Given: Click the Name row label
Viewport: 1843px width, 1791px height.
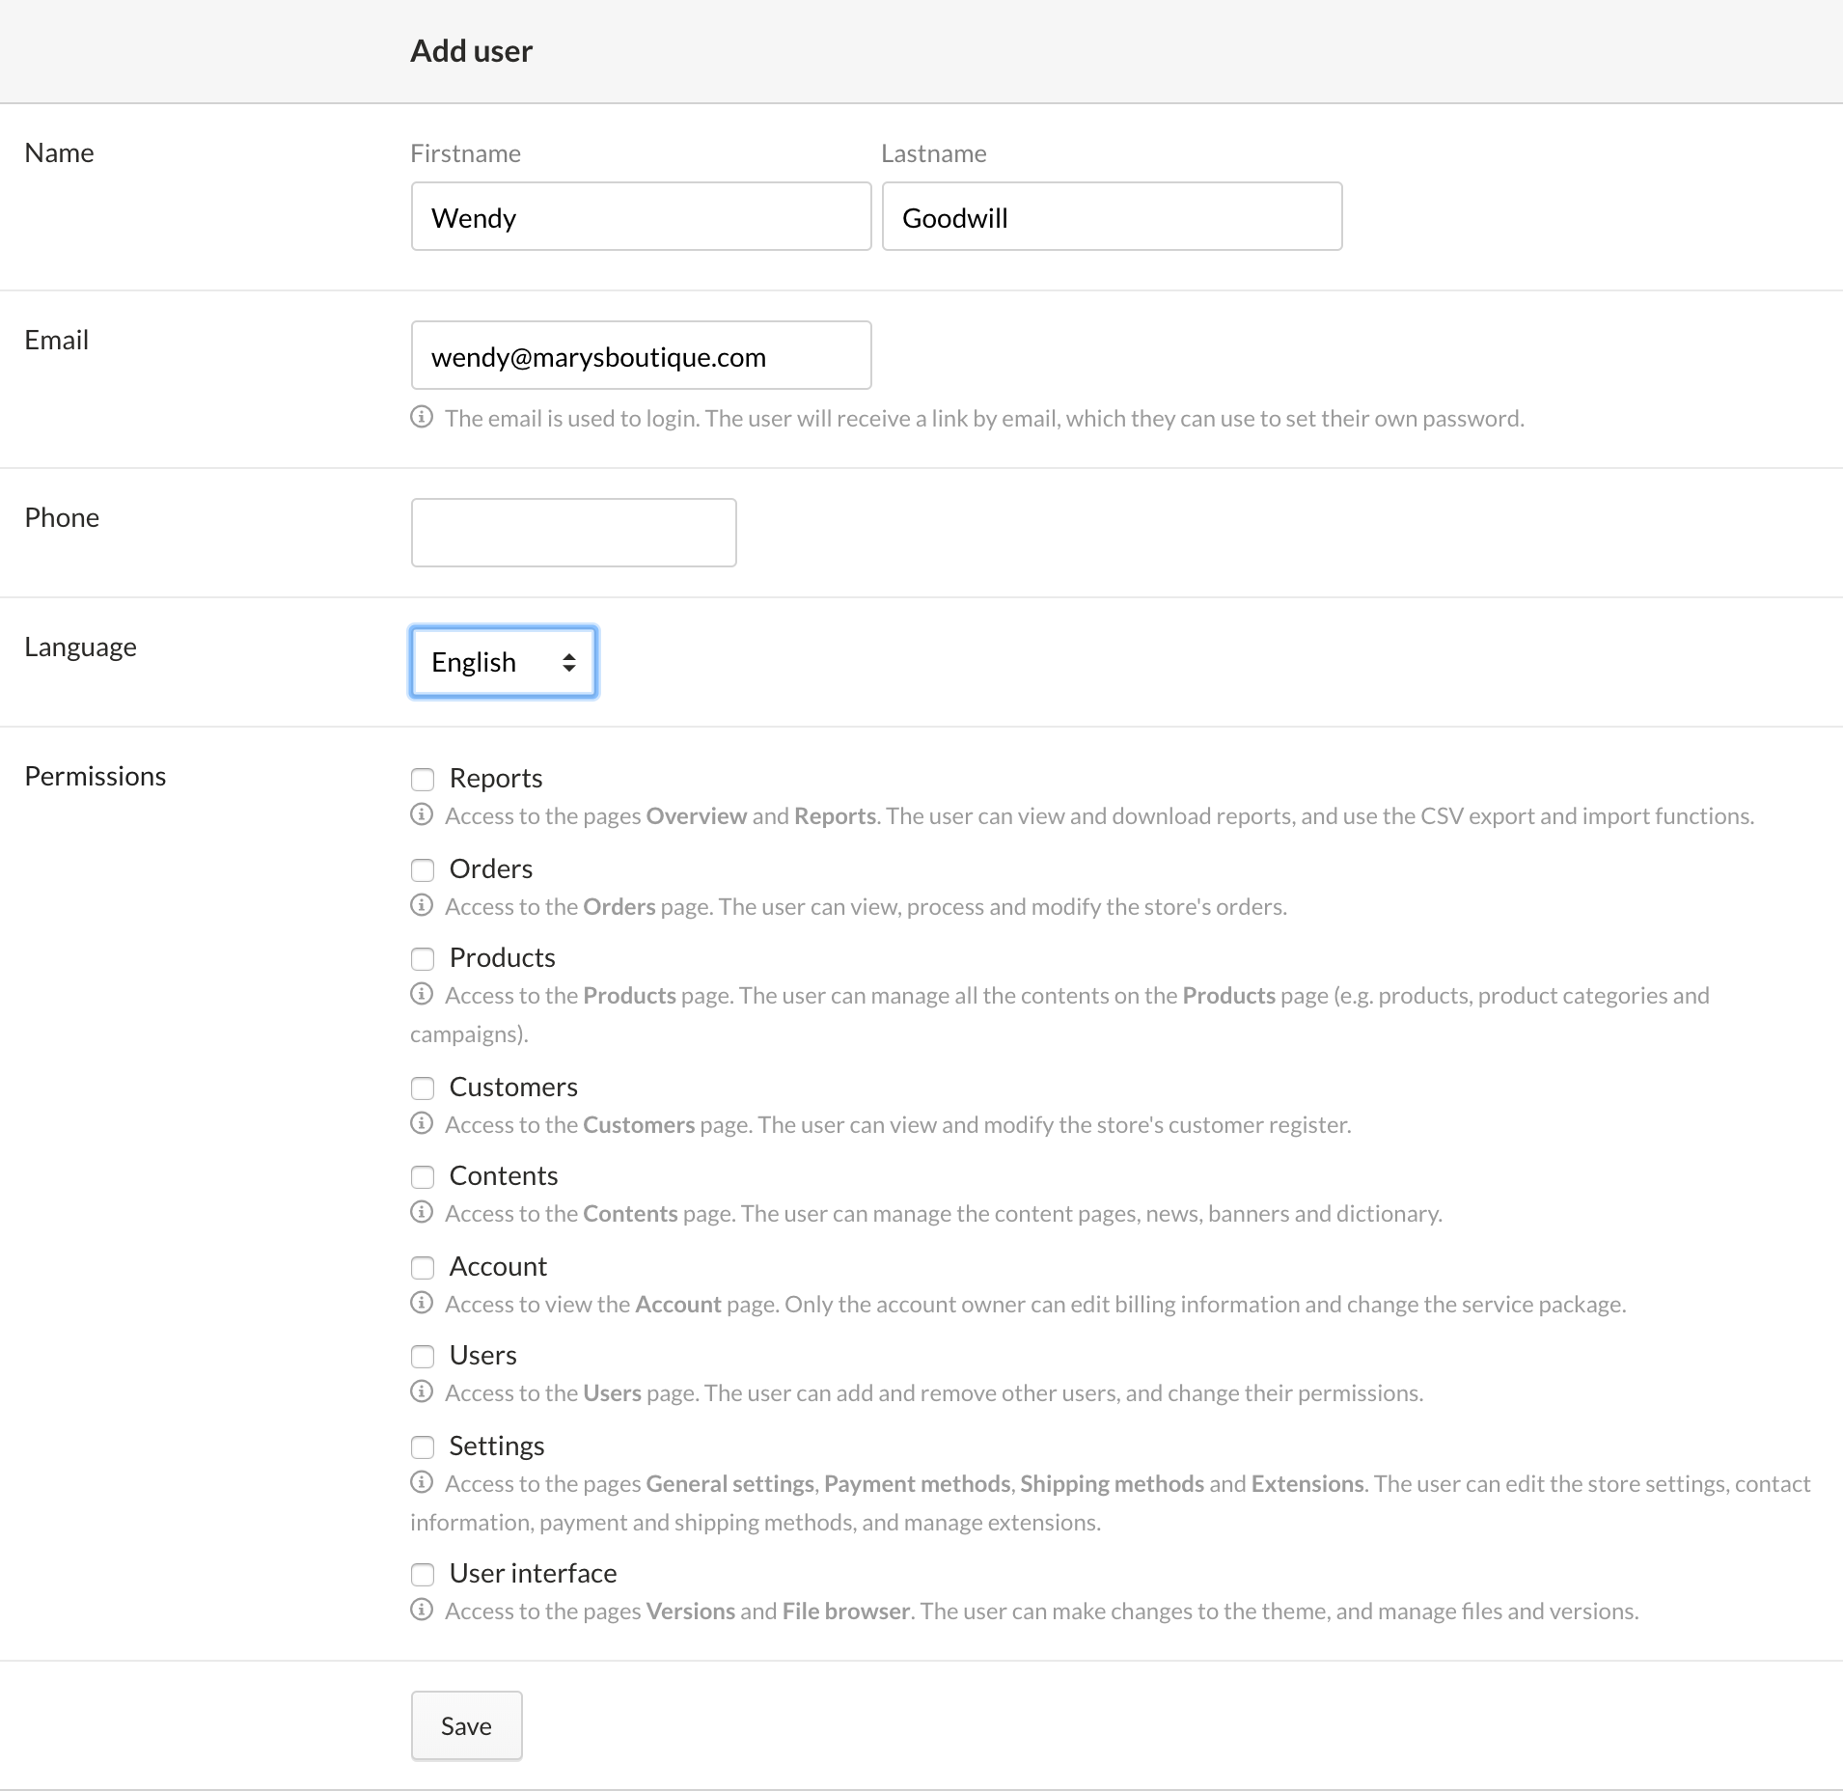Looking at the screenshot, I should click(60, 152).
